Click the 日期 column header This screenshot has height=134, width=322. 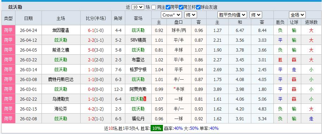[x=29, y=18]
